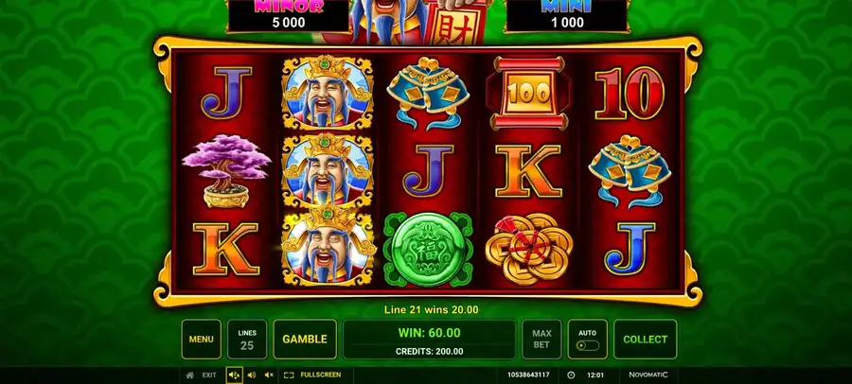Screen dimensions: 852x384
Task: Click the gold coins bundle symbol
Action: (x=528, y=248)
